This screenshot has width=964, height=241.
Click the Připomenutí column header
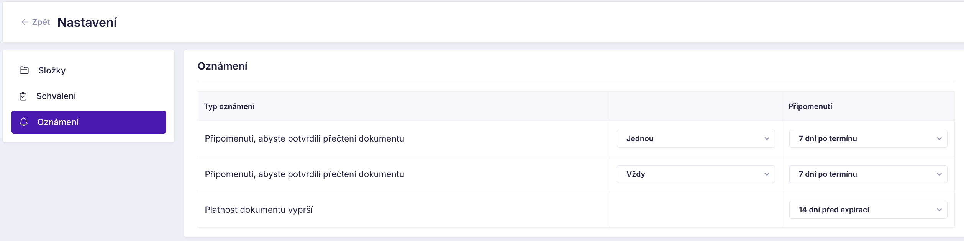810,106
